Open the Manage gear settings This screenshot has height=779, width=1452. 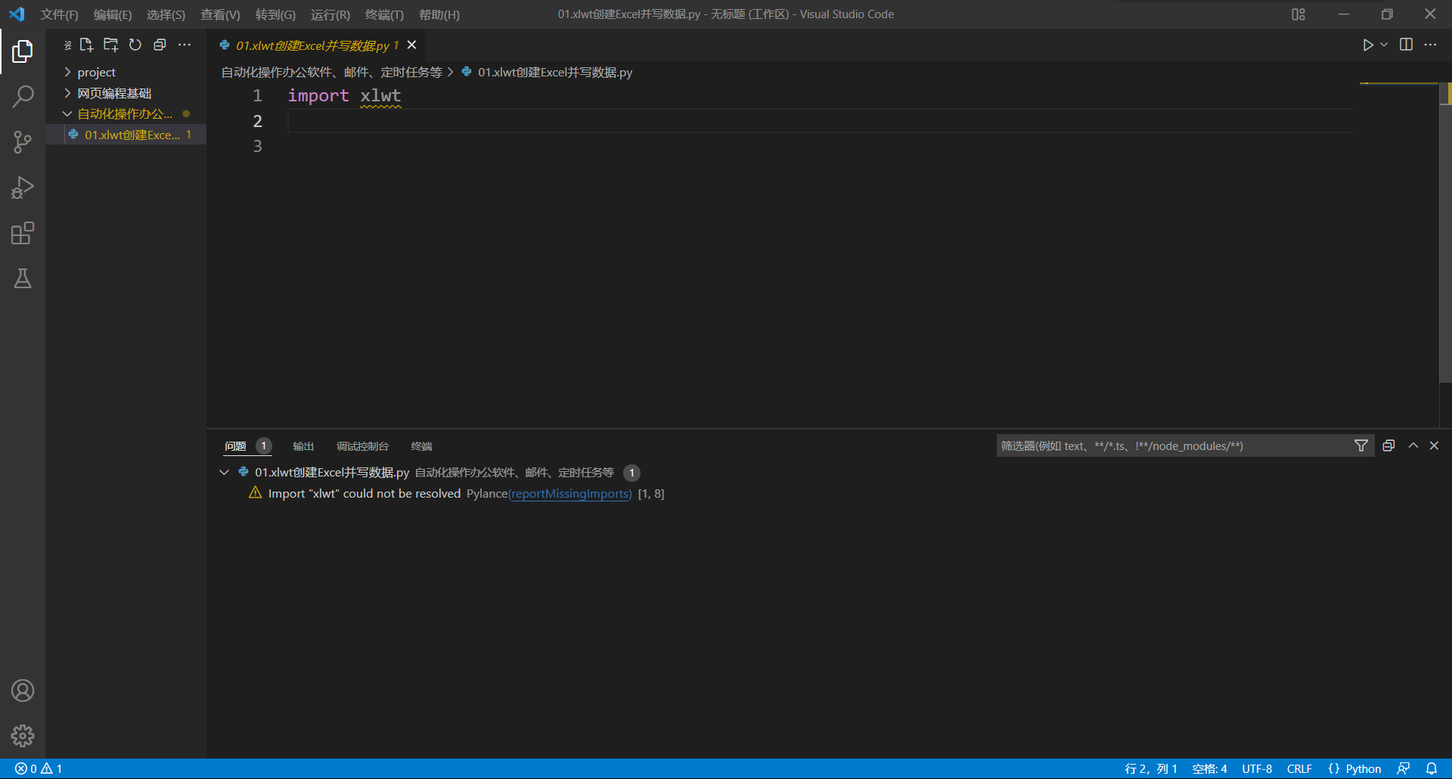[23, 736]
